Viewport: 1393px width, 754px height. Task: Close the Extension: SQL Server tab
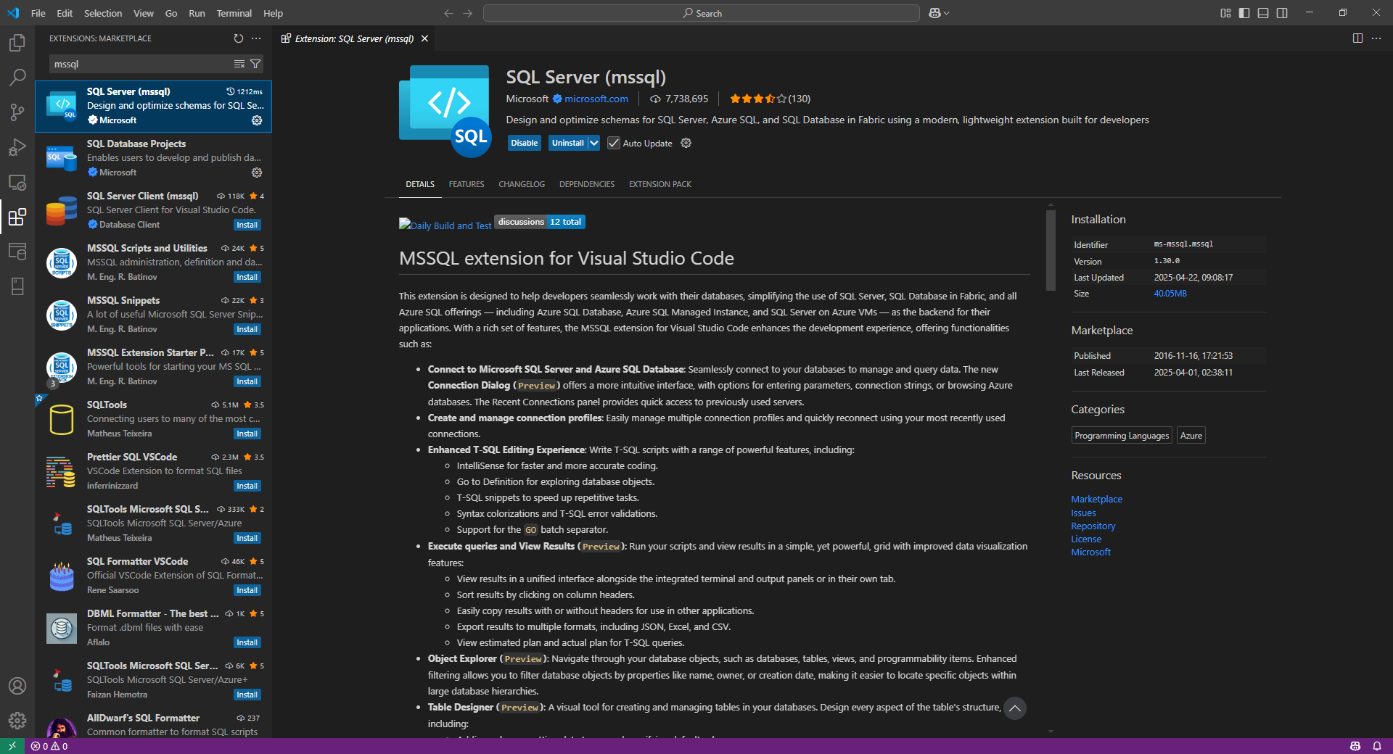pyautogui.click(x=425, y=38)
